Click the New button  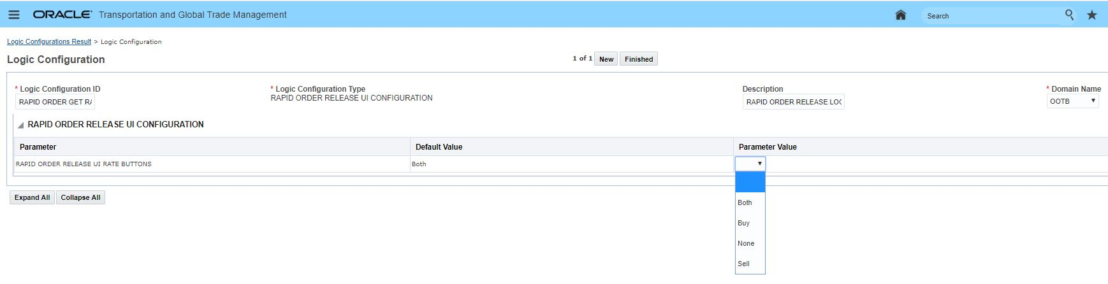(x=606, y=59)
